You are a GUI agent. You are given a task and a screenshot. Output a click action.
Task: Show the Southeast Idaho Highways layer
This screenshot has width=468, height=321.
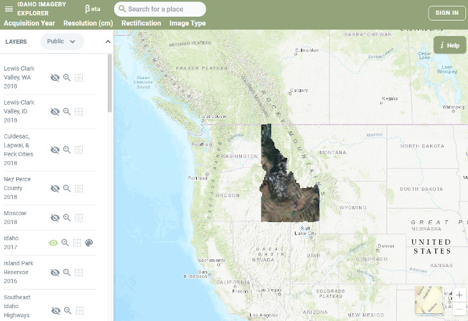point(55,311)
